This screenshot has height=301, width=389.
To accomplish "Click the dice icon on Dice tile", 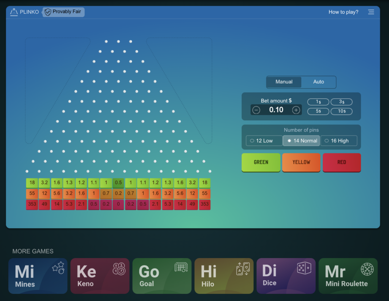I will [x=304, y=268].
